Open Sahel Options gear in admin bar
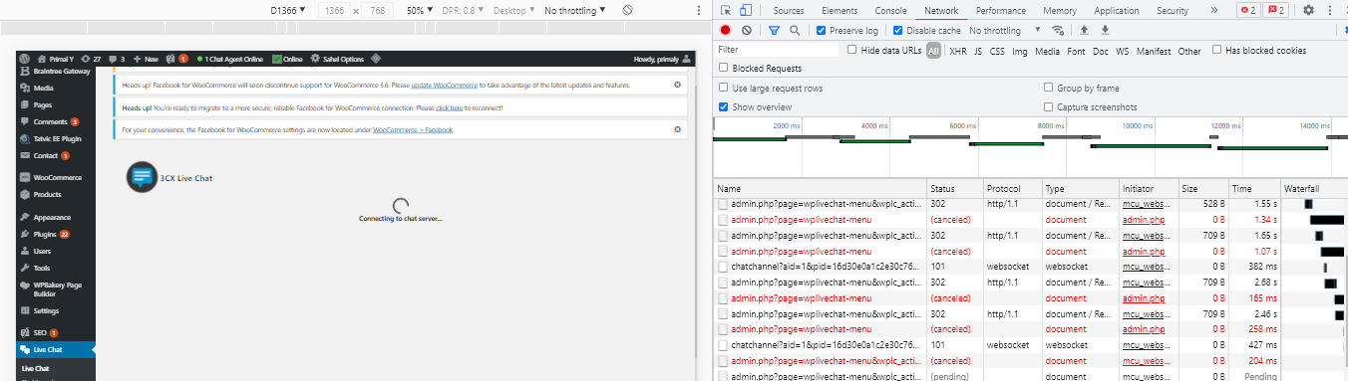Screen dimensions: 1348x381 point(316,59)
